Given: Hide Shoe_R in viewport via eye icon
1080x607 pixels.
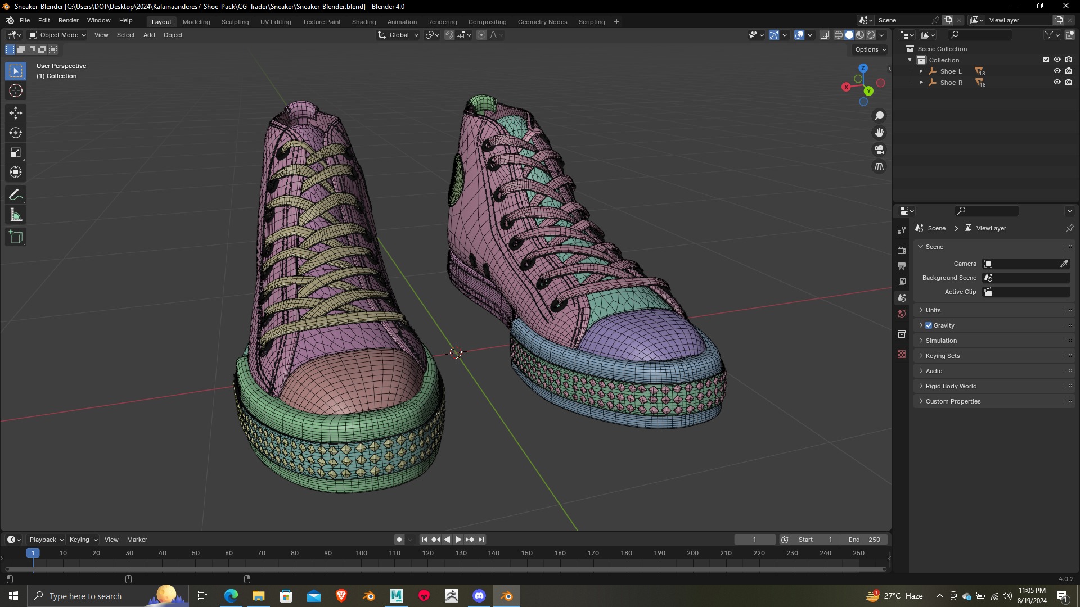Looking at the screenshot, I should [x=1057, y=82].
